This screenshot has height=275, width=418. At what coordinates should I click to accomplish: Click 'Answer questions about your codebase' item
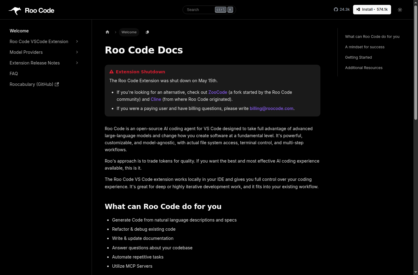[x=152, y=248]
